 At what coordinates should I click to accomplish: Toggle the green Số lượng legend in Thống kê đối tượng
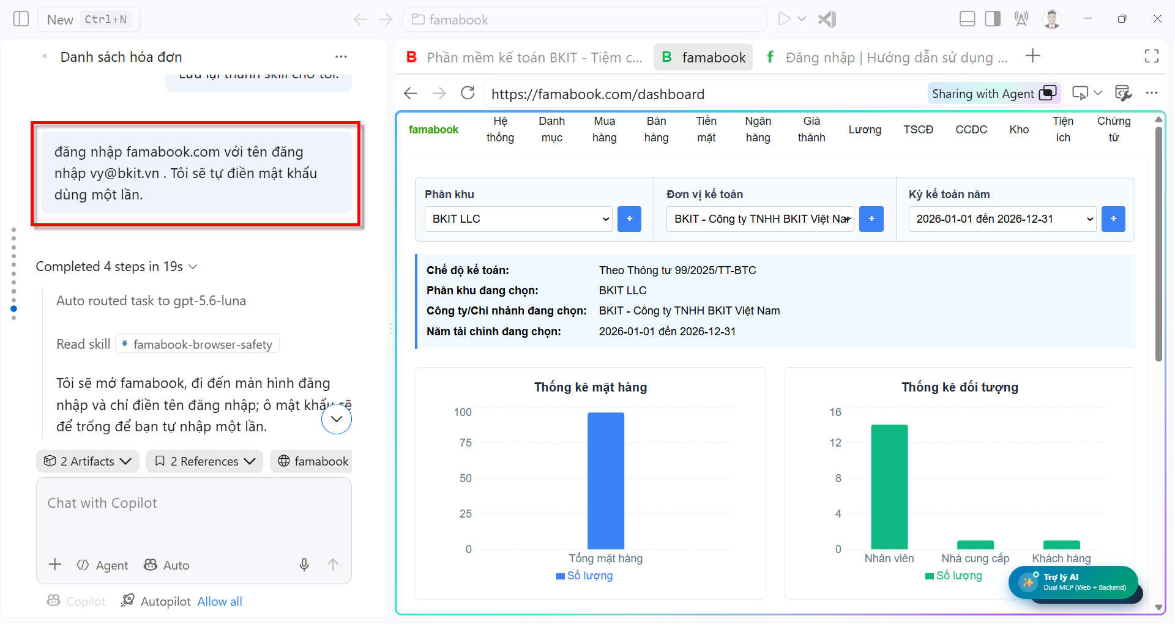tap(953, 576)
